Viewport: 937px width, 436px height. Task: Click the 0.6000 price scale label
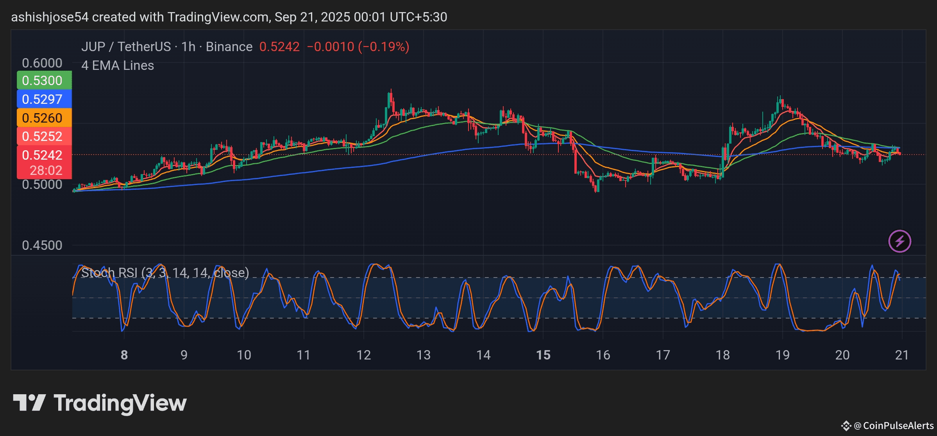pyautogui.click(x=42, y=63)
